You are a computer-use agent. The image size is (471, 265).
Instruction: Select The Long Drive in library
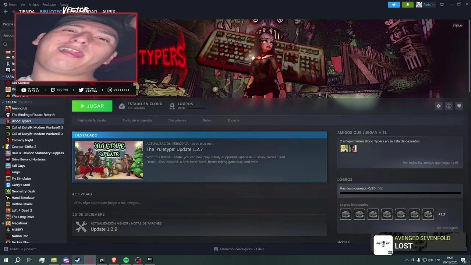[x=23, y=217]
